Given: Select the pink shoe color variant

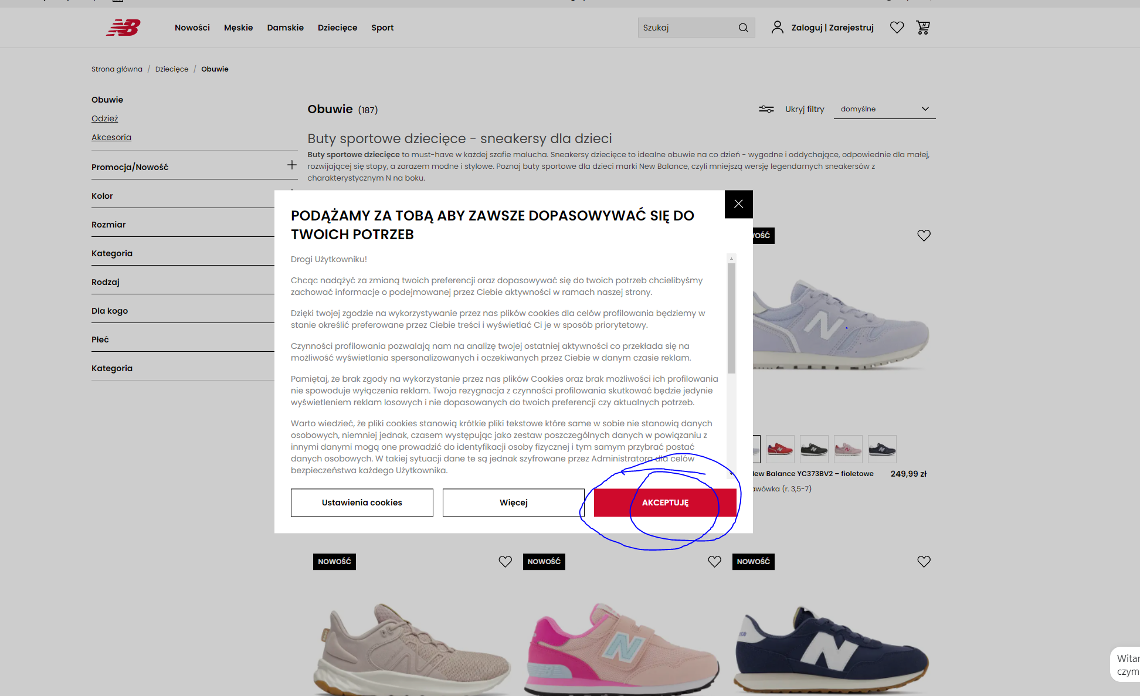Looking at the screenshot, I should click(x=848, y=449).
